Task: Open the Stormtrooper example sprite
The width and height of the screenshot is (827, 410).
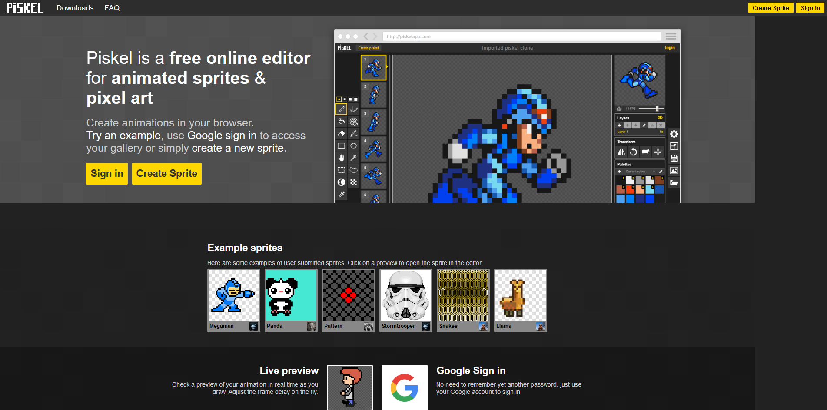Action: click(405, 295)
